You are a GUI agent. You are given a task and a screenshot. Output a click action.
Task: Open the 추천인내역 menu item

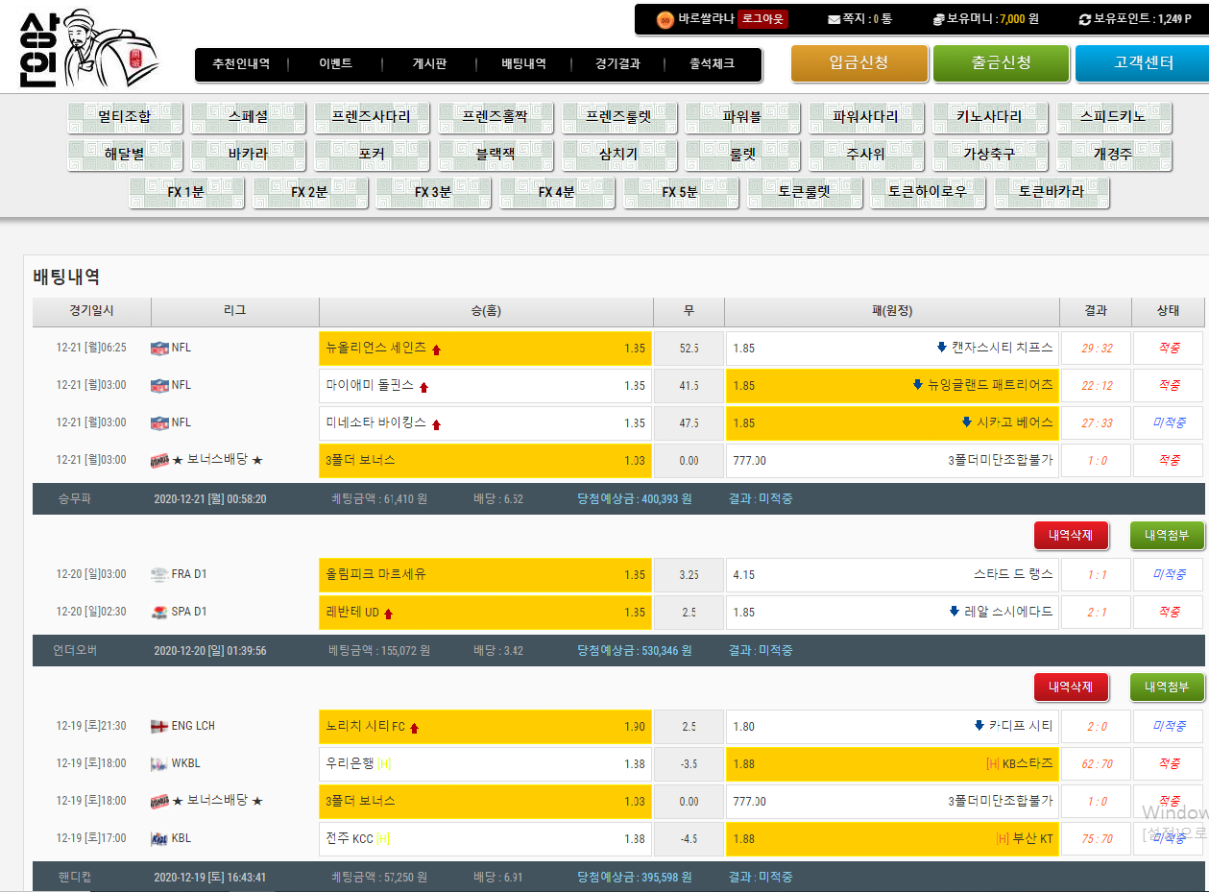[241, 64]
